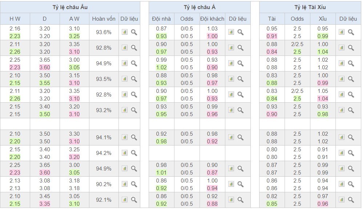
Task: Click the Xỉu column header
Action: click(322, 19)
